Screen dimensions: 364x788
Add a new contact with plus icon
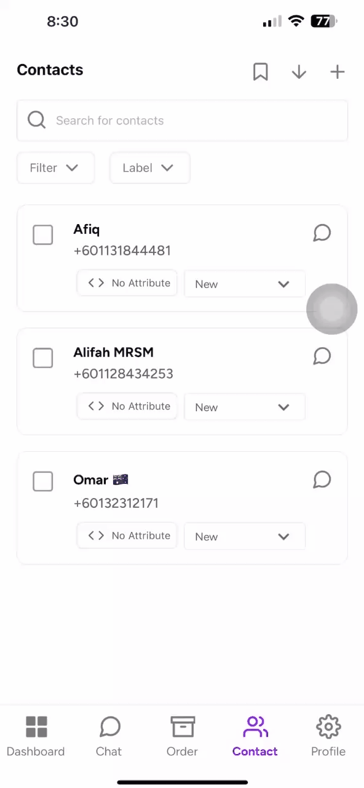click(337, 72)
